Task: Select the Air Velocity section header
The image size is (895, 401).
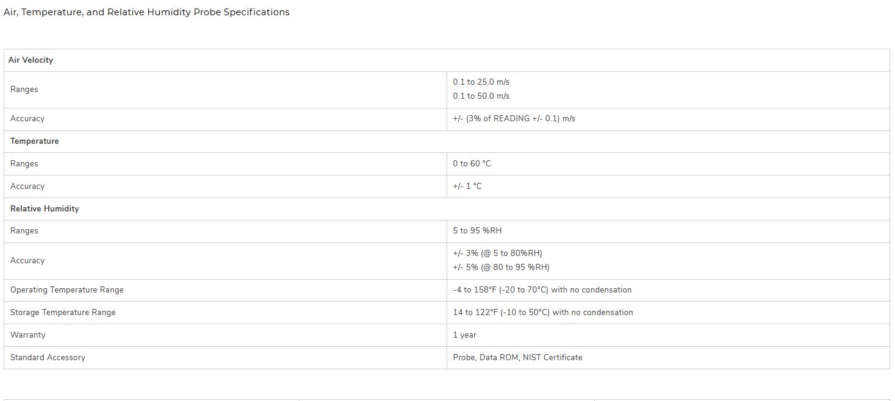Action: point(31,60)
